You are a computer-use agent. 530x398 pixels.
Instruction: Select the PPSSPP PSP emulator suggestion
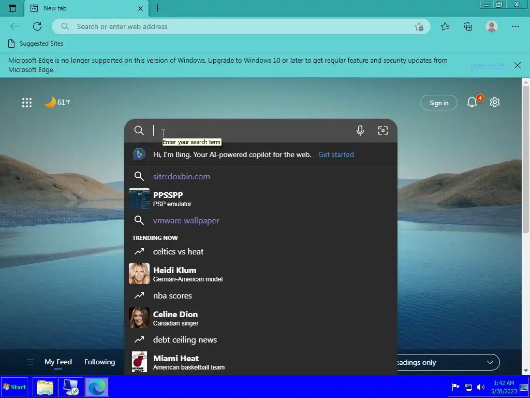point(261,198)
